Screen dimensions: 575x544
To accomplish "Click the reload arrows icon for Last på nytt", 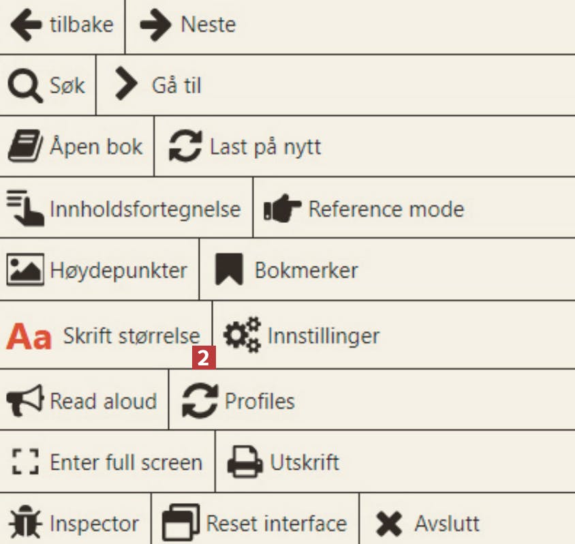I will [185, 147].
